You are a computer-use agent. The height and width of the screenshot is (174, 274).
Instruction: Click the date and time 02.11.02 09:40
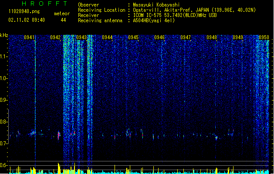point(27,20)
